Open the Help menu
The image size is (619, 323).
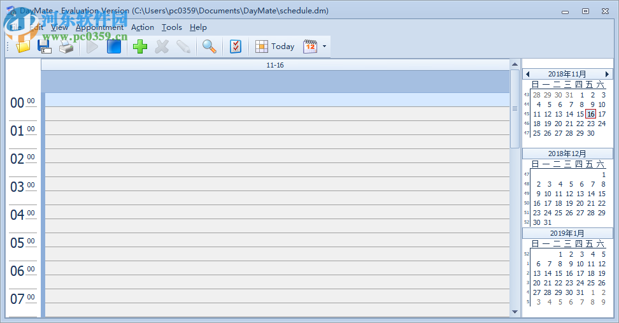198,27
